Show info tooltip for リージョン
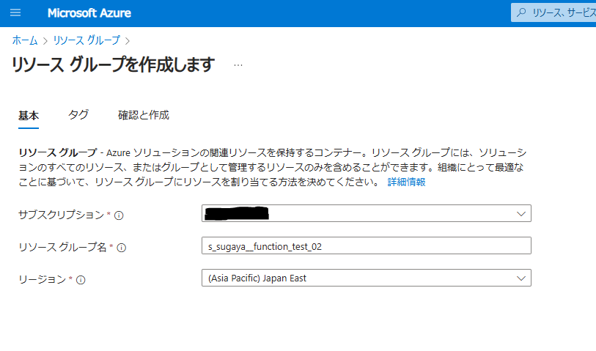 point(81,280)
